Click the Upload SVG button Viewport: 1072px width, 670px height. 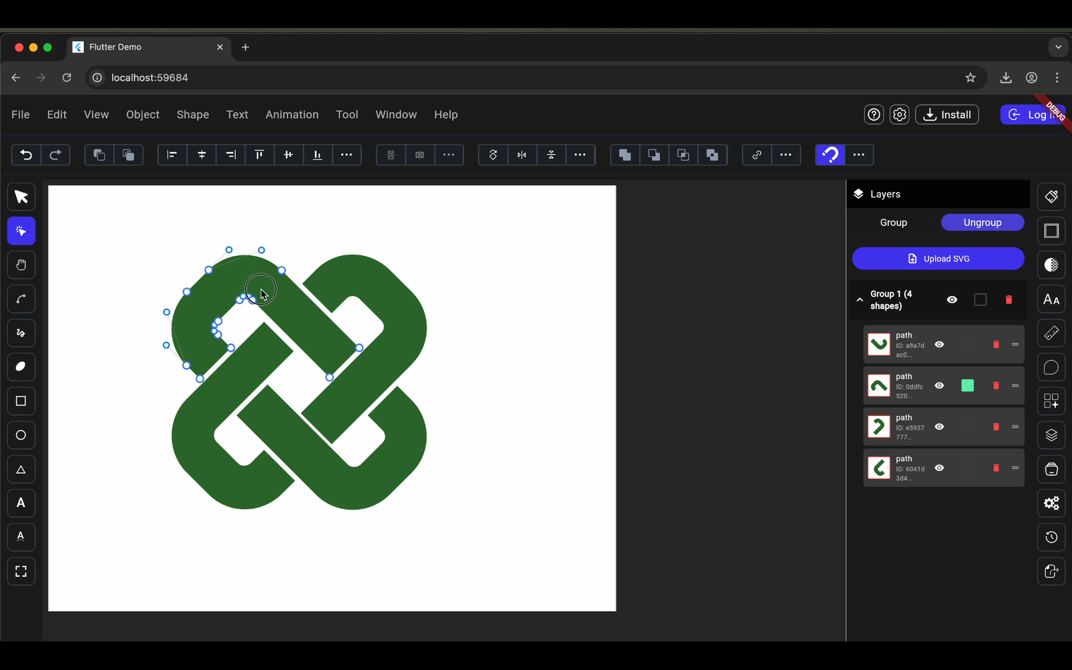click(938, 258)
